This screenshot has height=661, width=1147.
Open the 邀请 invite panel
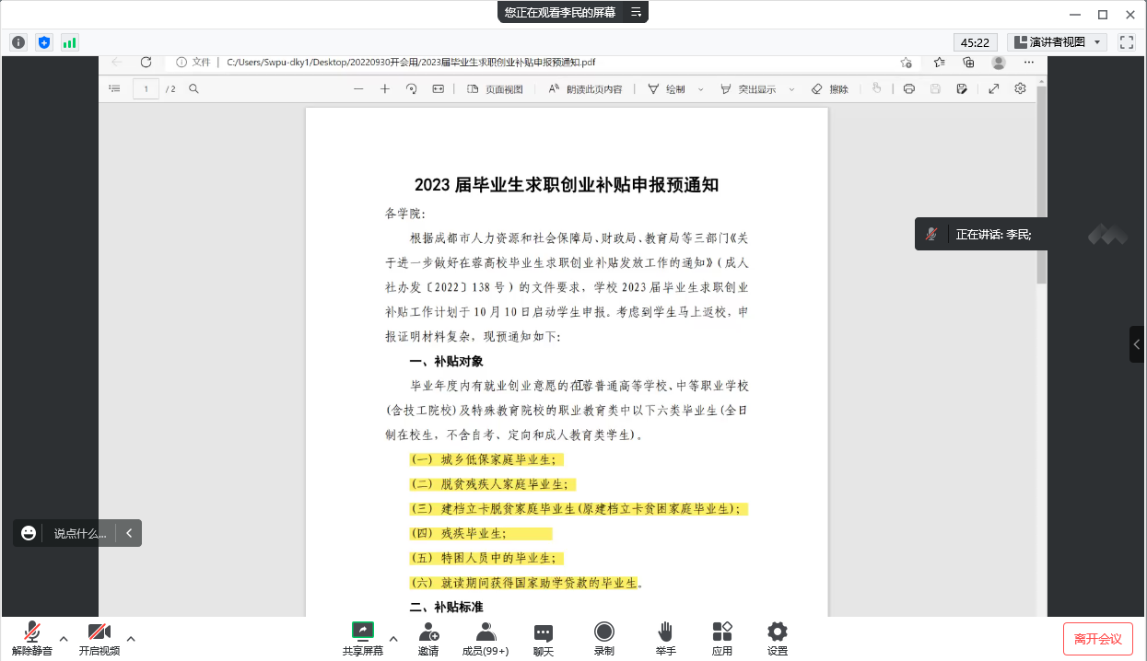click(428, 638)
